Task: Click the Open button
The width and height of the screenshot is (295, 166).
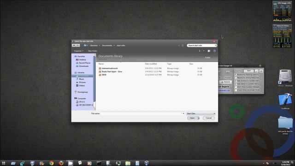Action: [192, 118]
